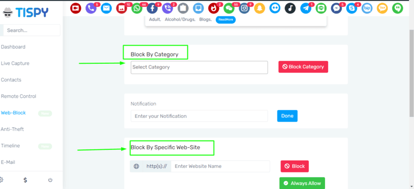Click the dollar sign billing icon
The width and height of the screenshot is (414, 189).
point(25,180)
